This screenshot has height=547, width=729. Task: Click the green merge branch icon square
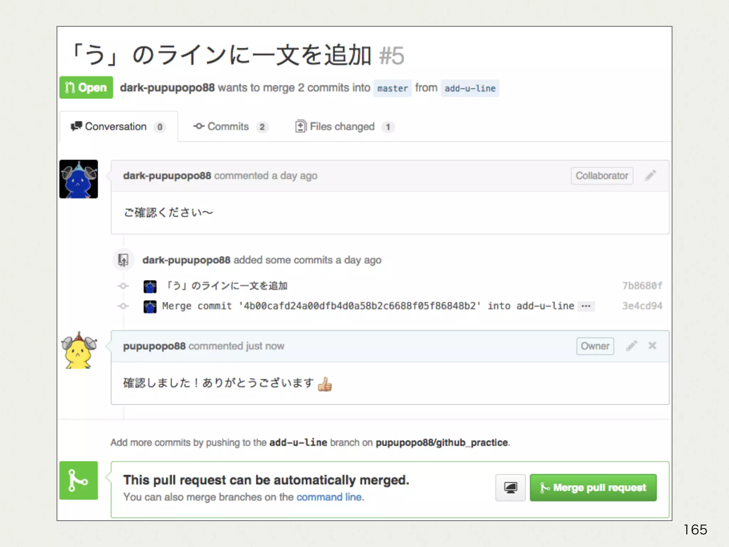click(79, 480)
